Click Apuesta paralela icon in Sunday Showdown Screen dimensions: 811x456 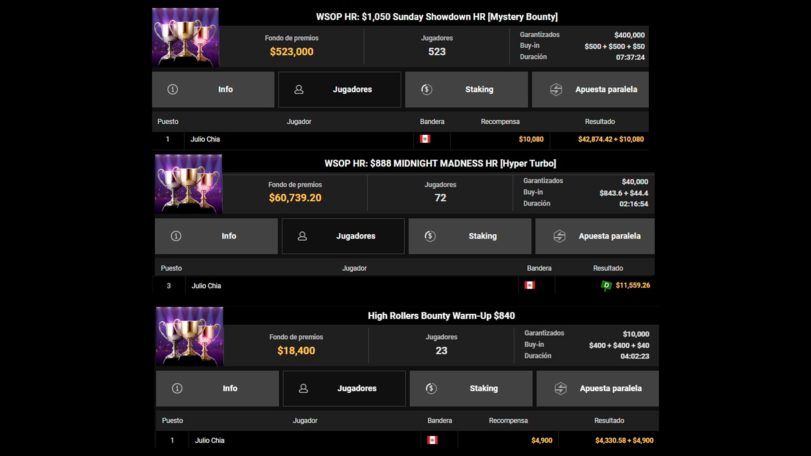[556, 90]
